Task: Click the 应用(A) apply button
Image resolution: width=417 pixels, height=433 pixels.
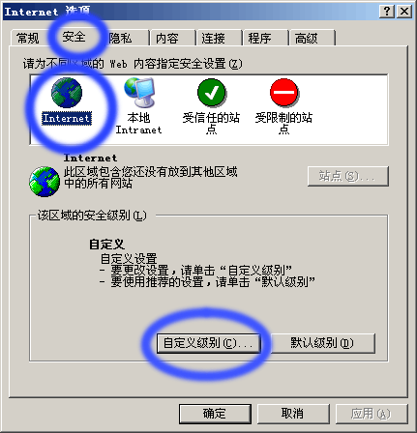Action: point(372,414)
